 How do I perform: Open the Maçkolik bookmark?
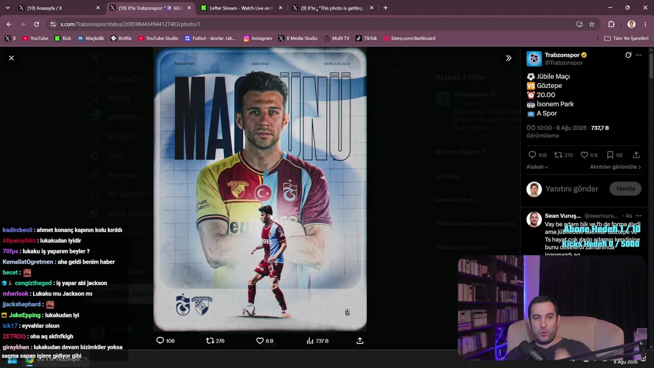[x=91, y=38]
